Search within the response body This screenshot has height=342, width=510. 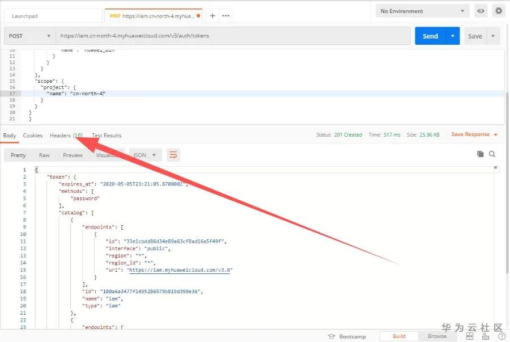[492, 154]
